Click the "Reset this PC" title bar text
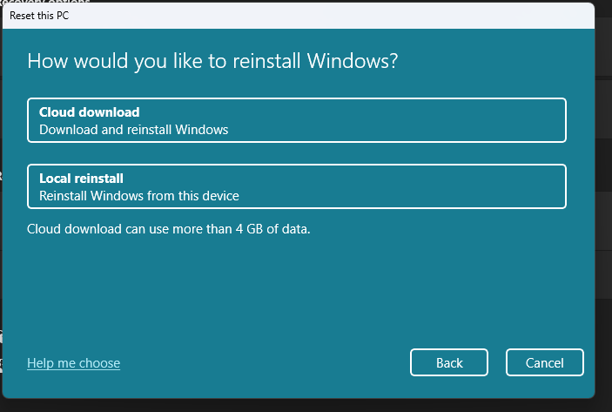Viewport: 612px width, 412px height. tap(39, 16)
